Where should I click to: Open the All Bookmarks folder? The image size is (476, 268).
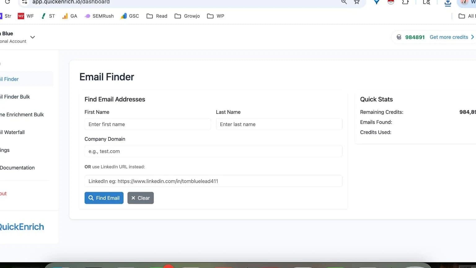click(x=467, y=16)
